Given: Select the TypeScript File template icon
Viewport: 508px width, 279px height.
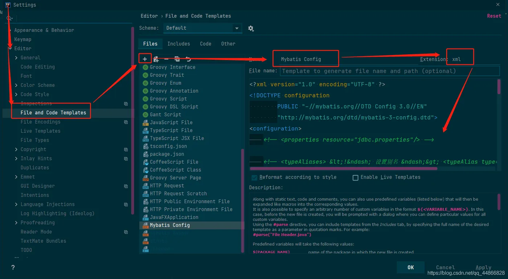Looking at the screenshot, I should (146, 130).
